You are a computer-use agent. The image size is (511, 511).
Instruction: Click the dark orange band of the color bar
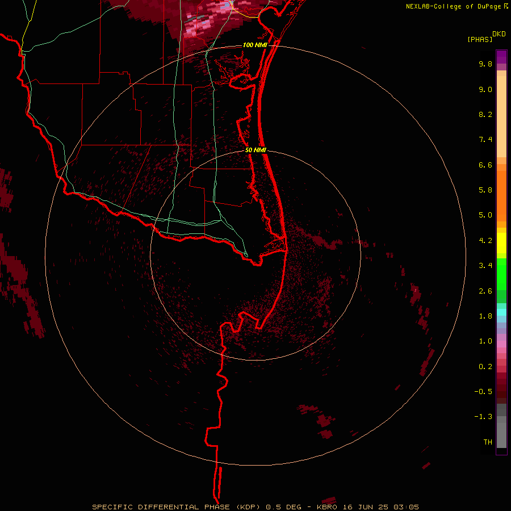coord(501,196)
